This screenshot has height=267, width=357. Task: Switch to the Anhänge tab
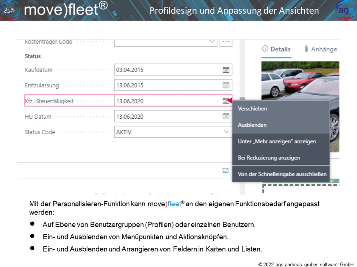[320, 49]
